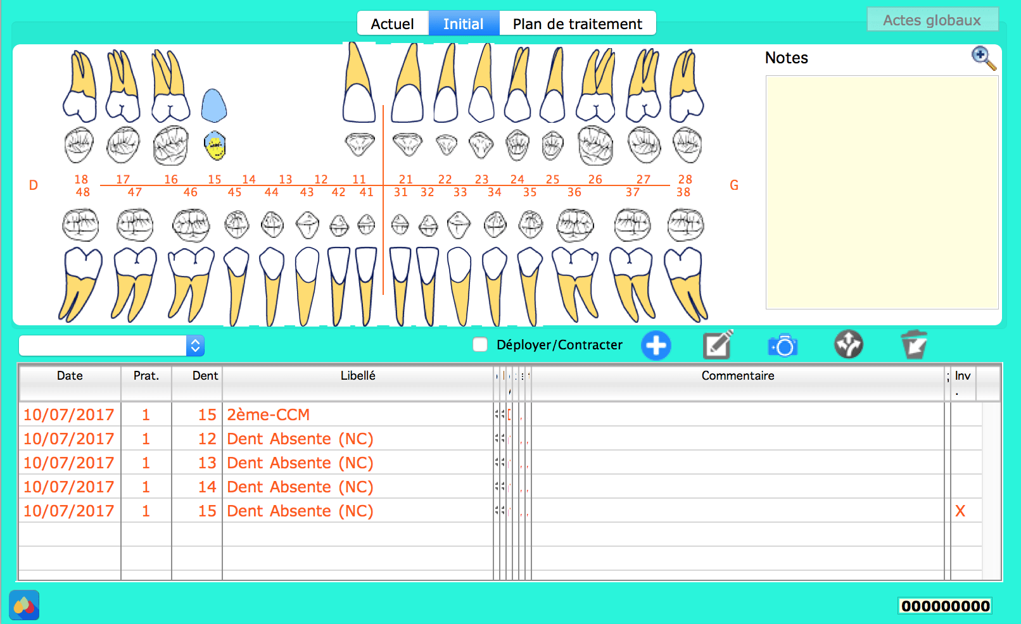Select the Dent Absente row for tooth 12
The height and width of the screenshot is (624, 1021).
(300, 439)
